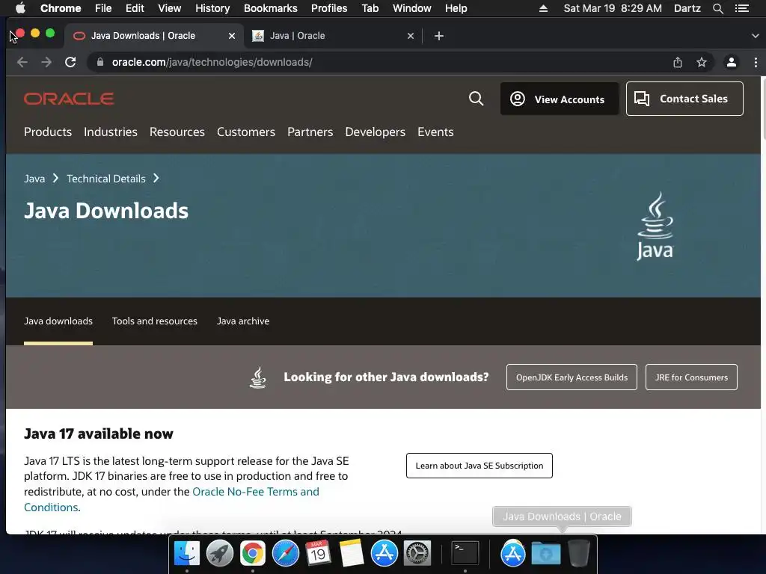The width and height of the screenshot is (766, 574).
Task: Click the Technical Details breadcrumb link
Action: pos(106,179)
